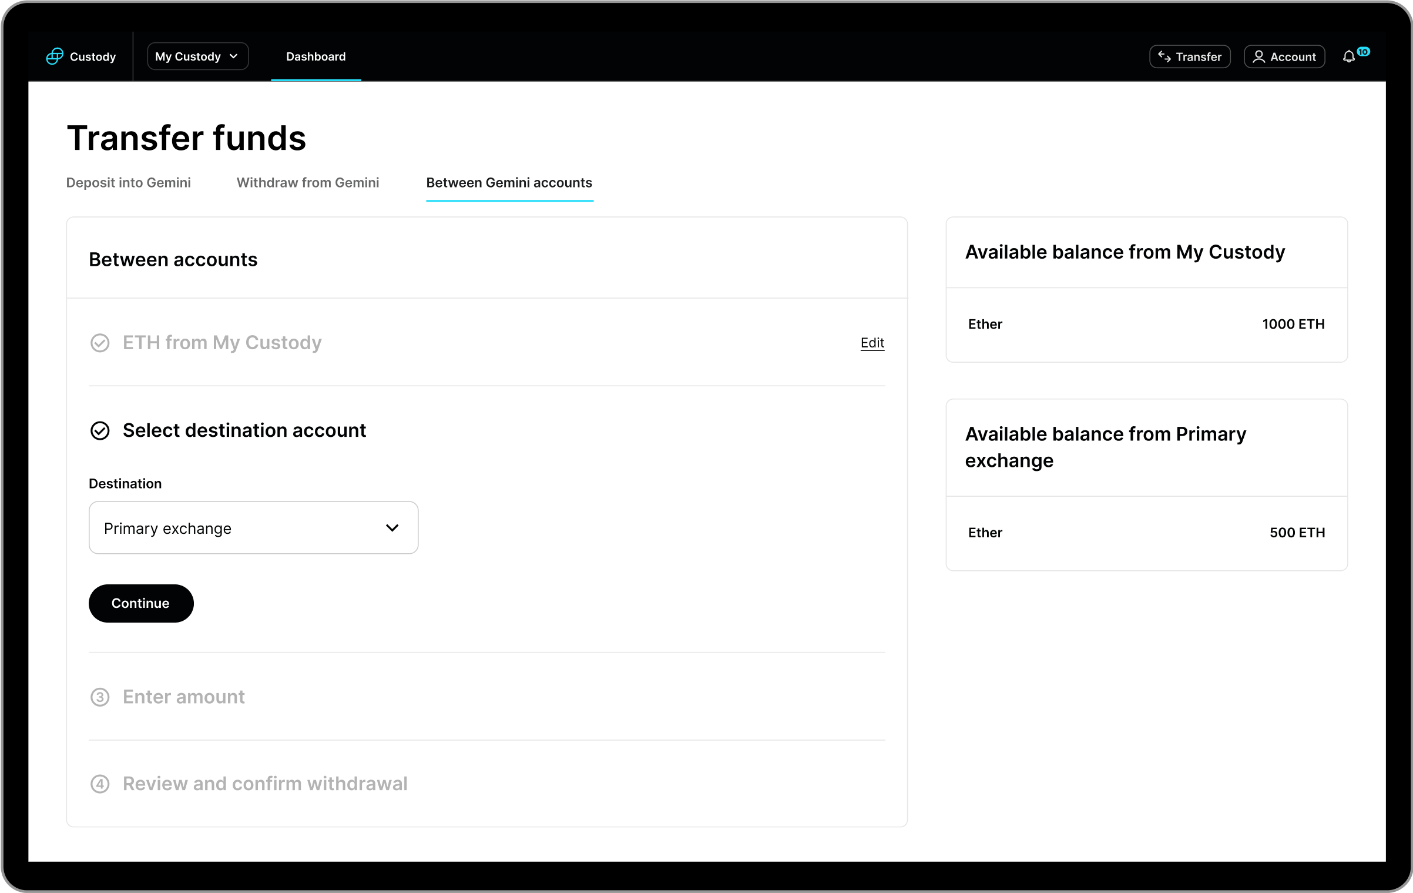Click the Gemini Custody logo icon
The width and height of the screenshot is (1413, 893).
(x=55, y=56)
